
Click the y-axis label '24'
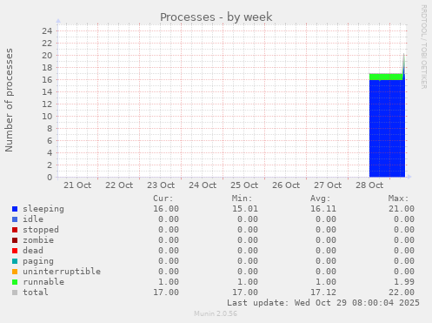pyautogui.click(x=47, y=30)
